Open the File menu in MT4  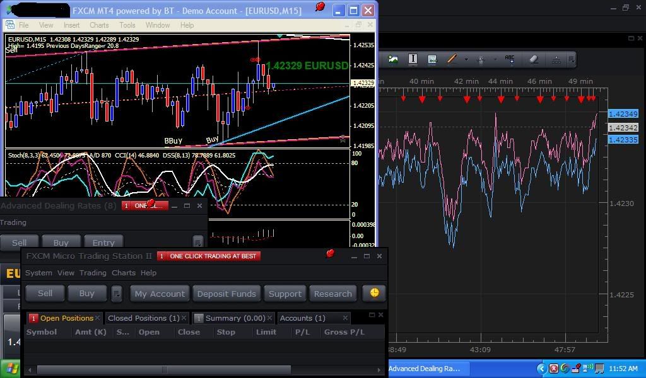click(24, 25)
